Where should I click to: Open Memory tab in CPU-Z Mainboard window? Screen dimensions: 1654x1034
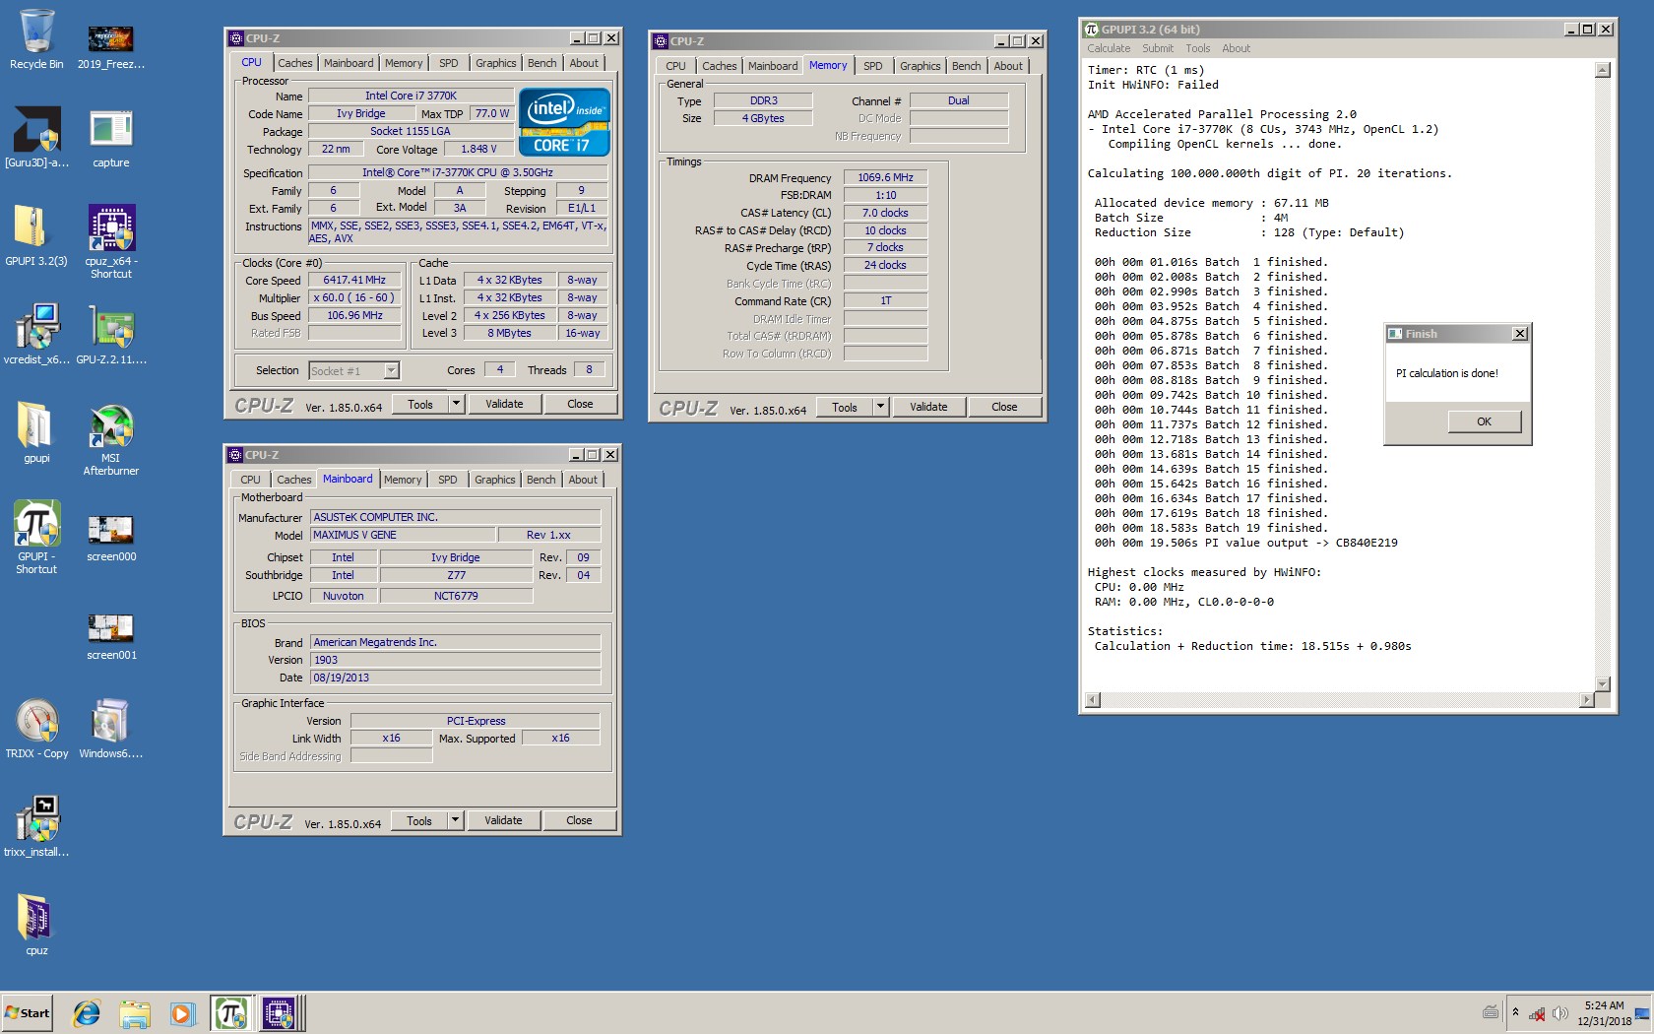pyautogui.click(x=403, y=480)
